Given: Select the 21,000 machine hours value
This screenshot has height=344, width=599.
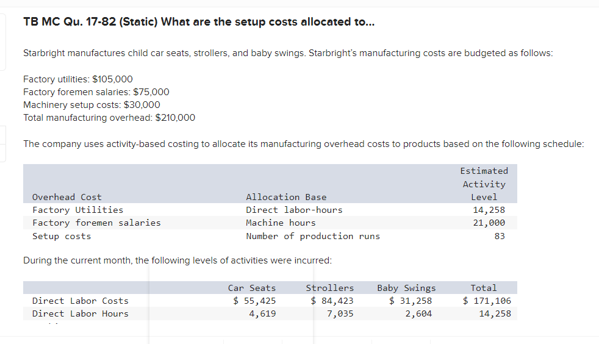Looking at the screenshot, I should click(x=489, y=223).
